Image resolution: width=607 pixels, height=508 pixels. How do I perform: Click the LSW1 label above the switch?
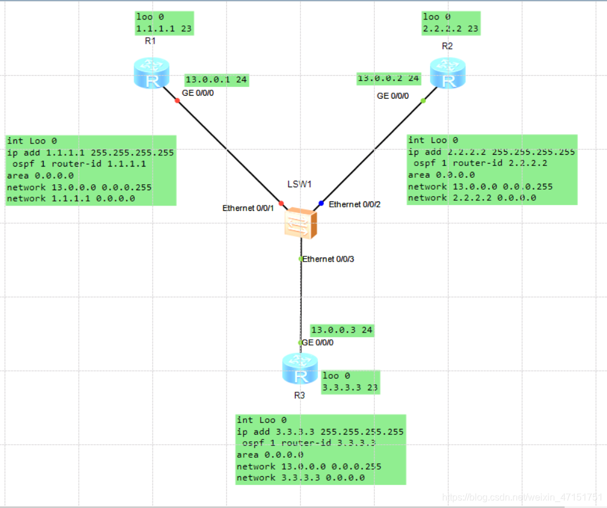coord(300,184)
